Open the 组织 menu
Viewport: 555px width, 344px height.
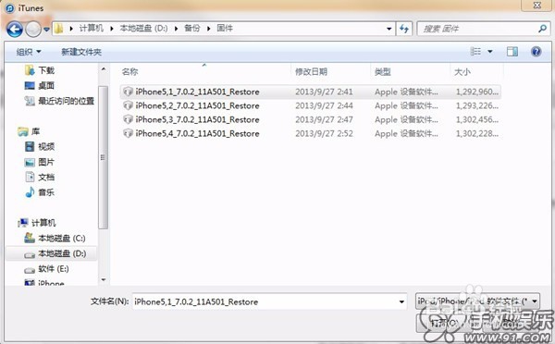click(x=29, y=52)
